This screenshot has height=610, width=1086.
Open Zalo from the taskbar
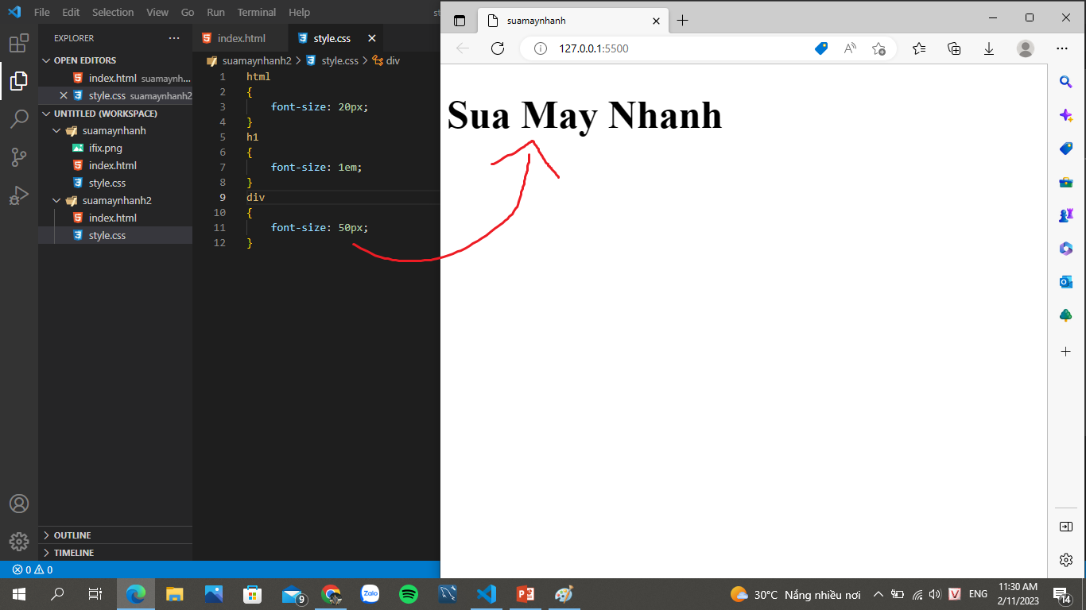pos(370,594)
